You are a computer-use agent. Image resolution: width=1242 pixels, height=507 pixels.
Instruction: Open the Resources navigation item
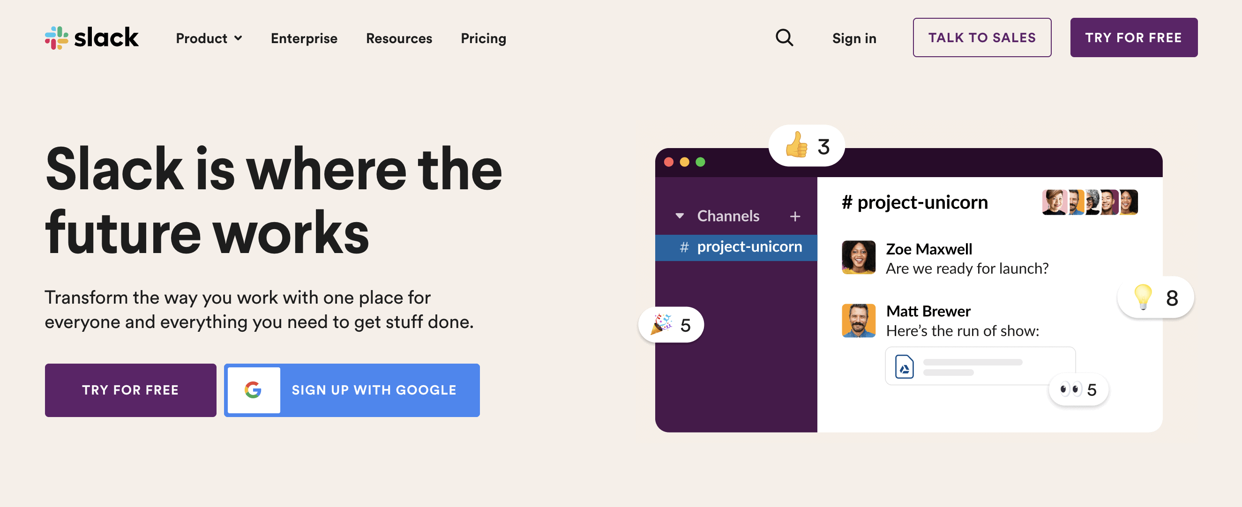(399, 38)
